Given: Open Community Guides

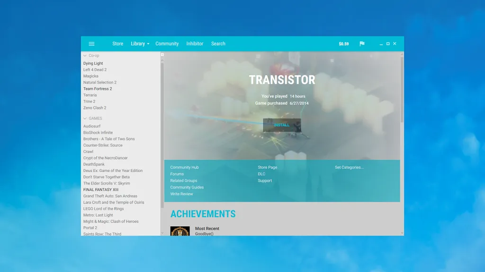Looking at the screenshot, I should pyautogui.click(x=187, y=187).
